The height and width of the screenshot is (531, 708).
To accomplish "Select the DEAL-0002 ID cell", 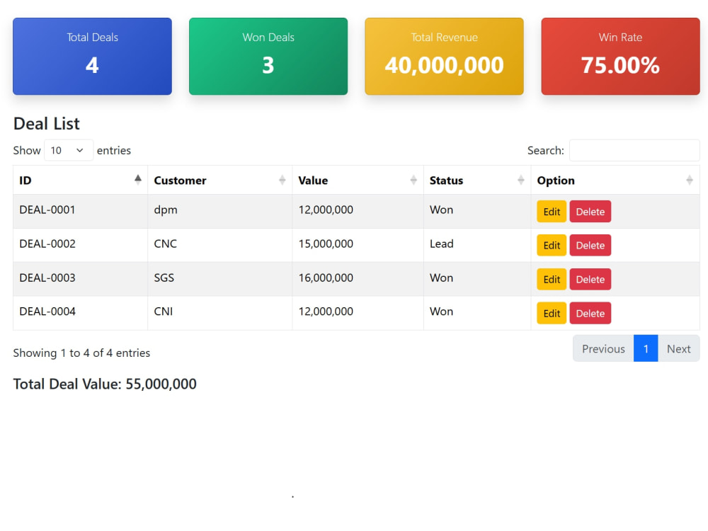I will click(x=81, y=244).
